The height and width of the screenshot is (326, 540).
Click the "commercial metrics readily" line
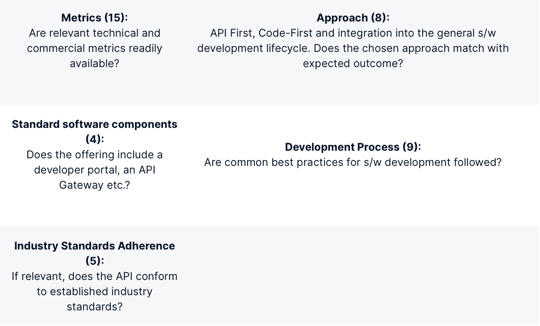point(94,48)
